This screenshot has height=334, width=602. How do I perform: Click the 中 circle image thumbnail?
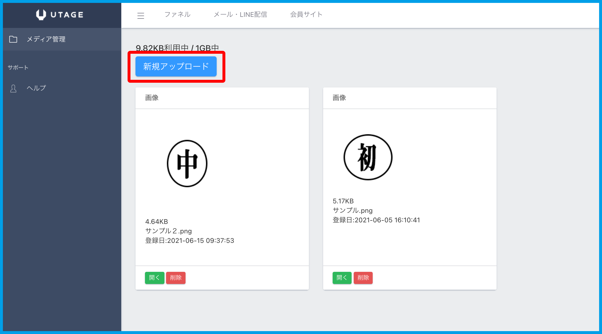click(x=187, y=163)
